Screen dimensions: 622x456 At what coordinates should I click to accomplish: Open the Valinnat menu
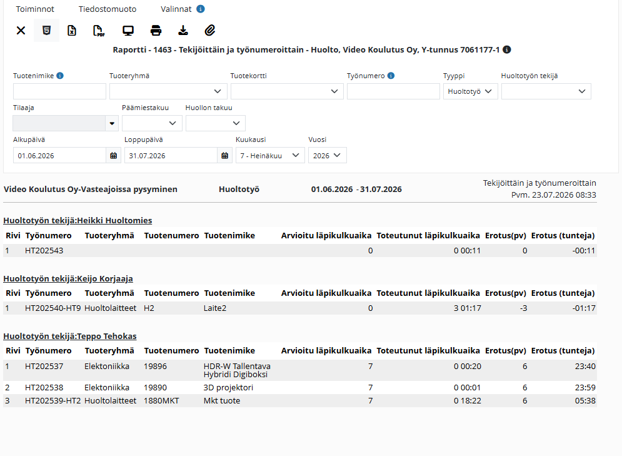pos(176,9)
